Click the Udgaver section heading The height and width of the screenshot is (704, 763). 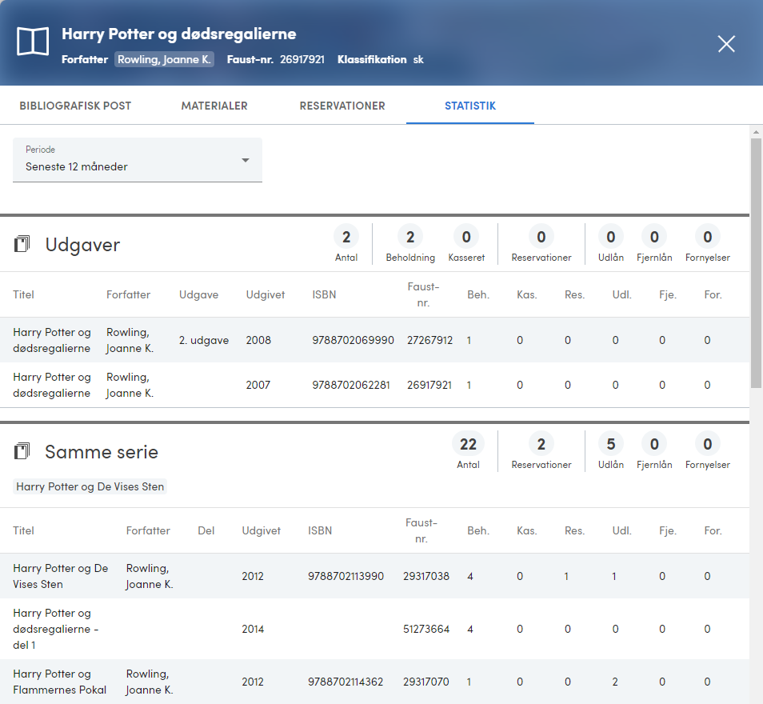click(82, 245)
